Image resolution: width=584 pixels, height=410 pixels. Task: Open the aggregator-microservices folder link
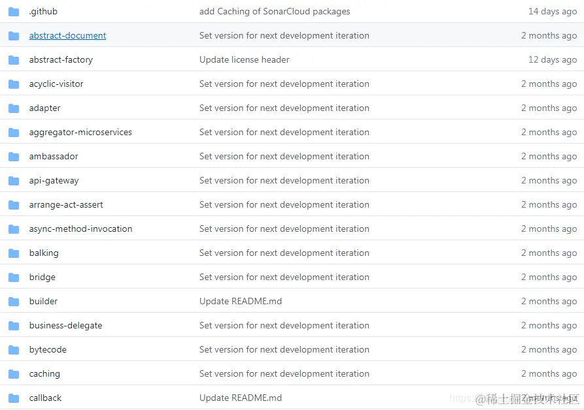pyautogui.click(x=80, y=133)
